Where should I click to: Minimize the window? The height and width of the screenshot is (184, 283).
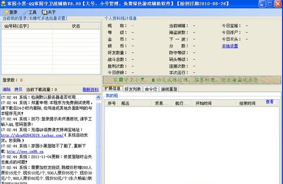coord(262,4)
